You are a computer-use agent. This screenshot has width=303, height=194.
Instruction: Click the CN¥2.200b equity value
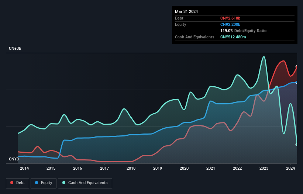230,24
